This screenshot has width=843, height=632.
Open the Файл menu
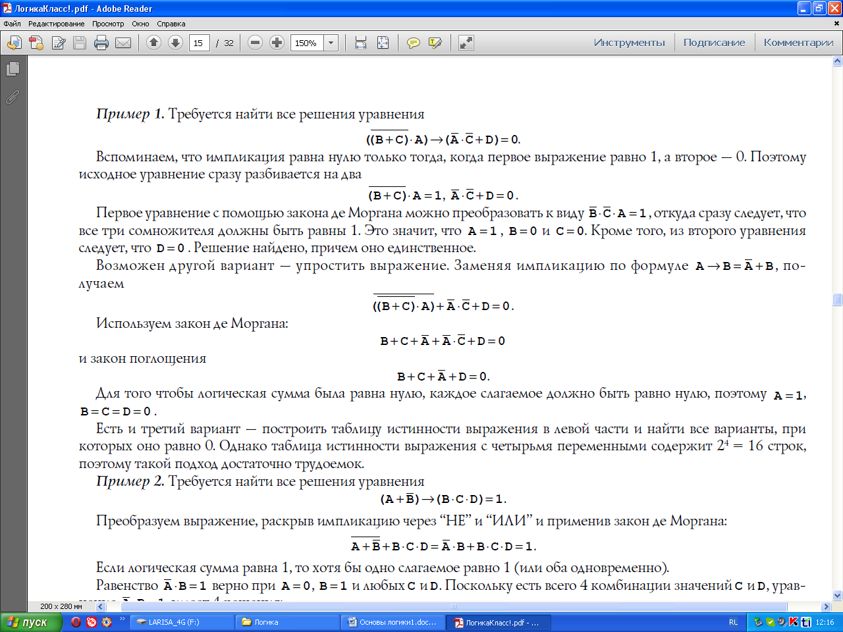pyautogui.click(x=12, y=24)
